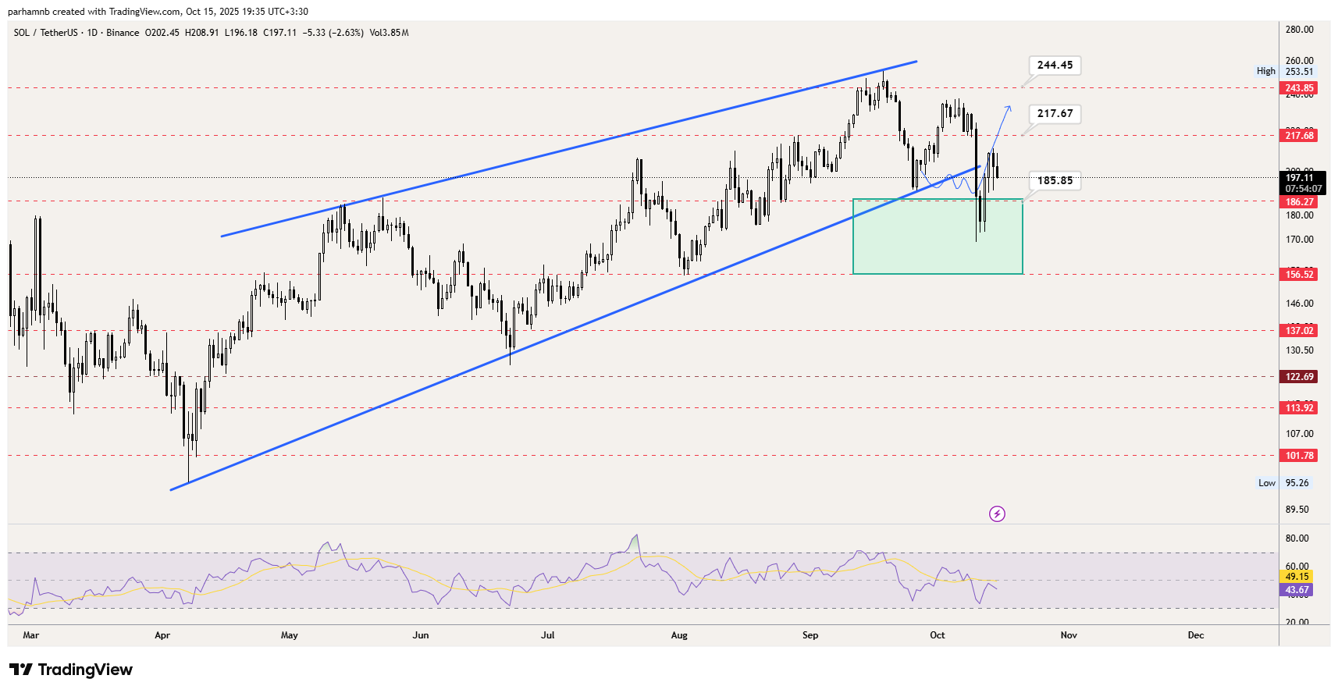Click the High 253.51 marker label

tap(1286, 71)
